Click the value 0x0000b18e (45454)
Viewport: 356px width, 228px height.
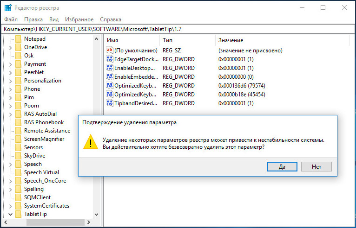(x=242, y=95)
